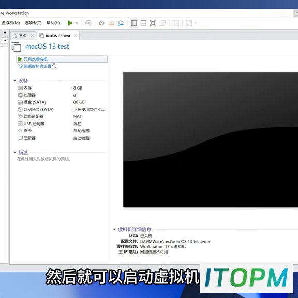Click the USB controller icon

(20, 124)
